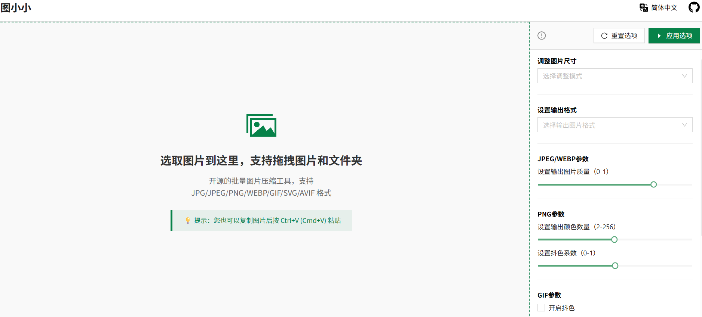Image resolution: width=702 pixels, height=317 pixels.
Task: Click the 图小小 site title
Action: 16,7
